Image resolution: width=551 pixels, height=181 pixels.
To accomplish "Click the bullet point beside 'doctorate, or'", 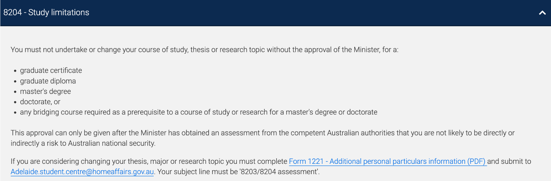I will (15, 102).
